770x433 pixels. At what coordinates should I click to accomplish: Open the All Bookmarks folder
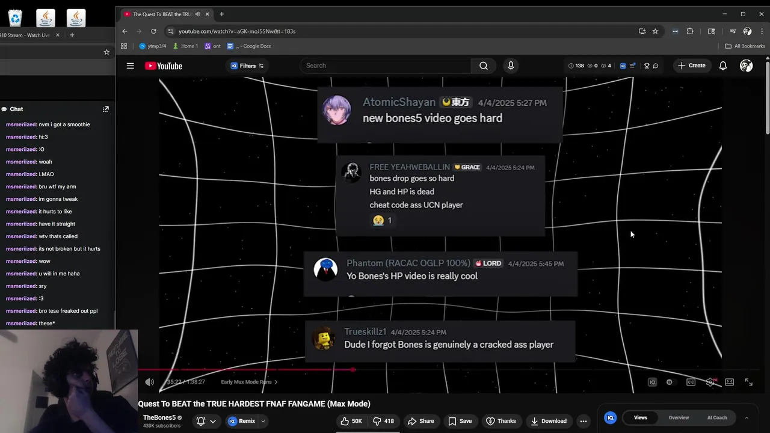click(745, 46)
